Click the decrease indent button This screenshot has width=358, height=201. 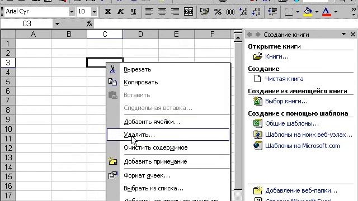tap(272, 11)
